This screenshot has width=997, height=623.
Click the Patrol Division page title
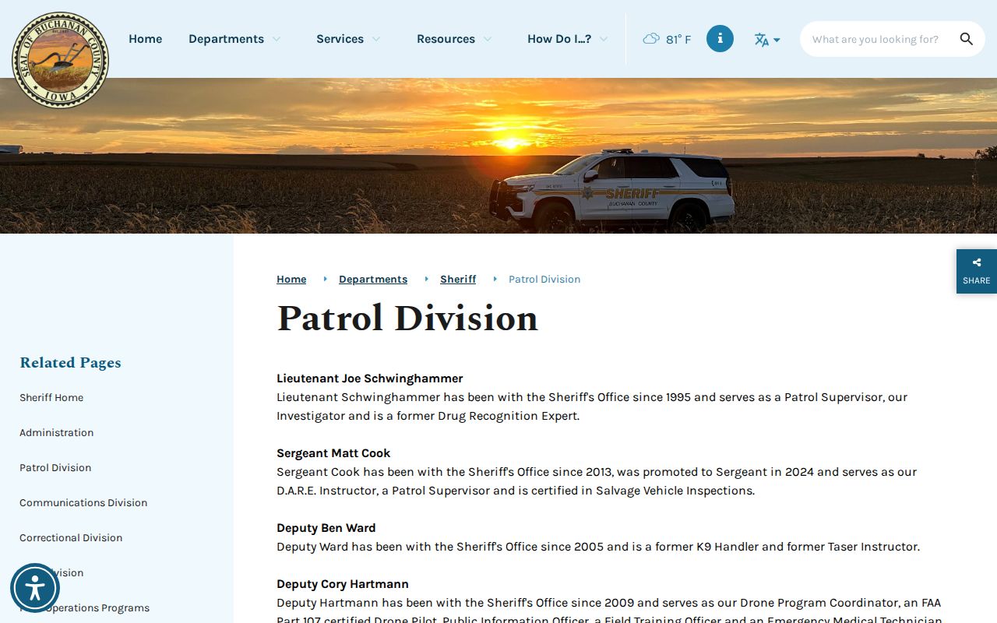click(407, 318)
